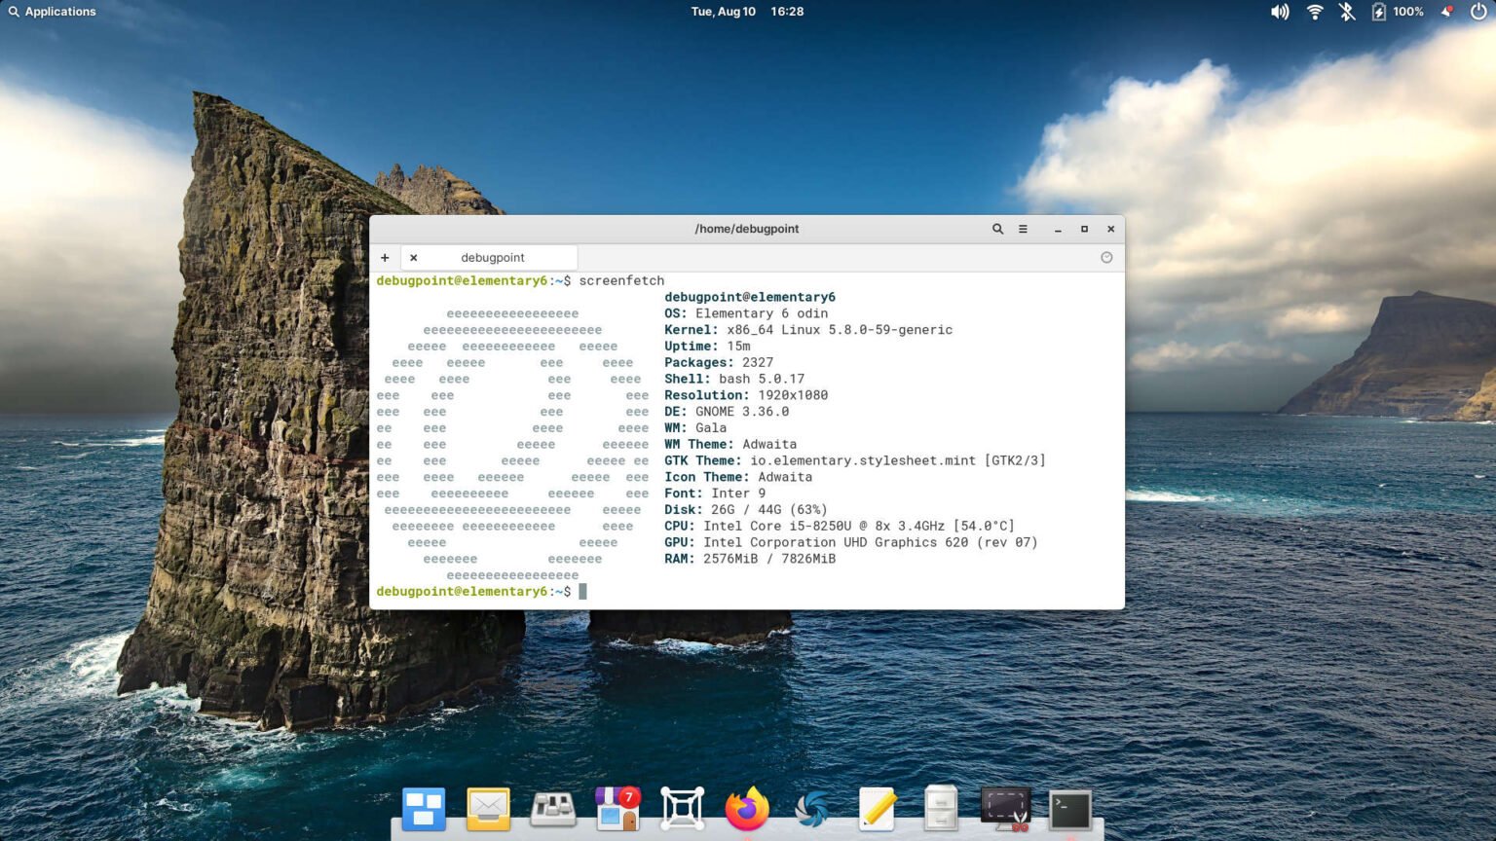Select the debugpoint terminal tab
The width and height of the screenshot is (1496, 841).
coord(492,257)
